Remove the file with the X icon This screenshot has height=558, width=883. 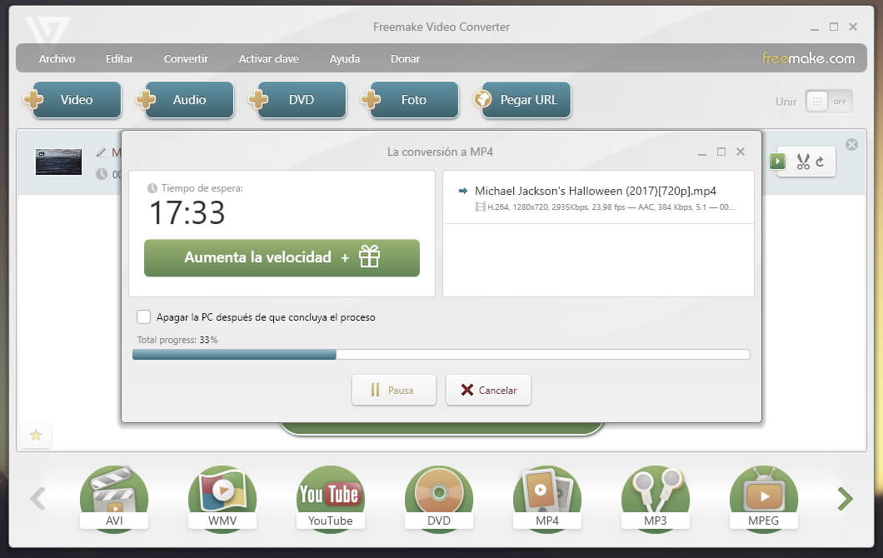coord(851,145)
